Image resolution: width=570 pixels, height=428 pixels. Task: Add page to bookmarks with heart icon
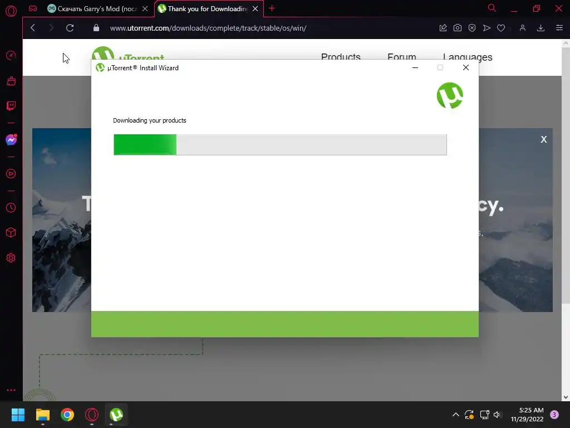tap(501, 28)
